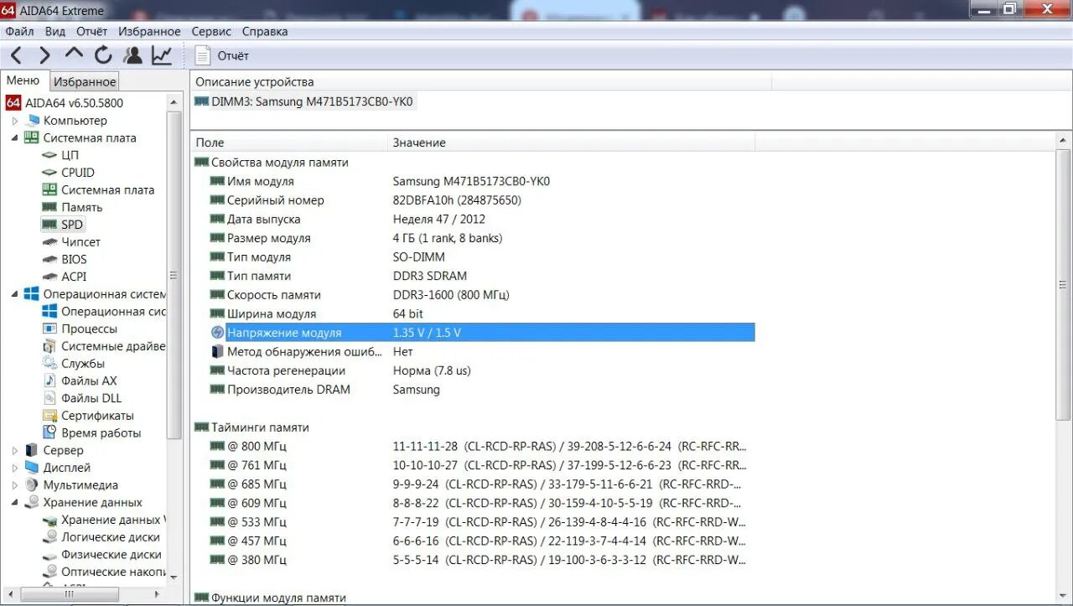1073x606 pixels.
Task: Select the Имя модуля row
Action: 474,181
